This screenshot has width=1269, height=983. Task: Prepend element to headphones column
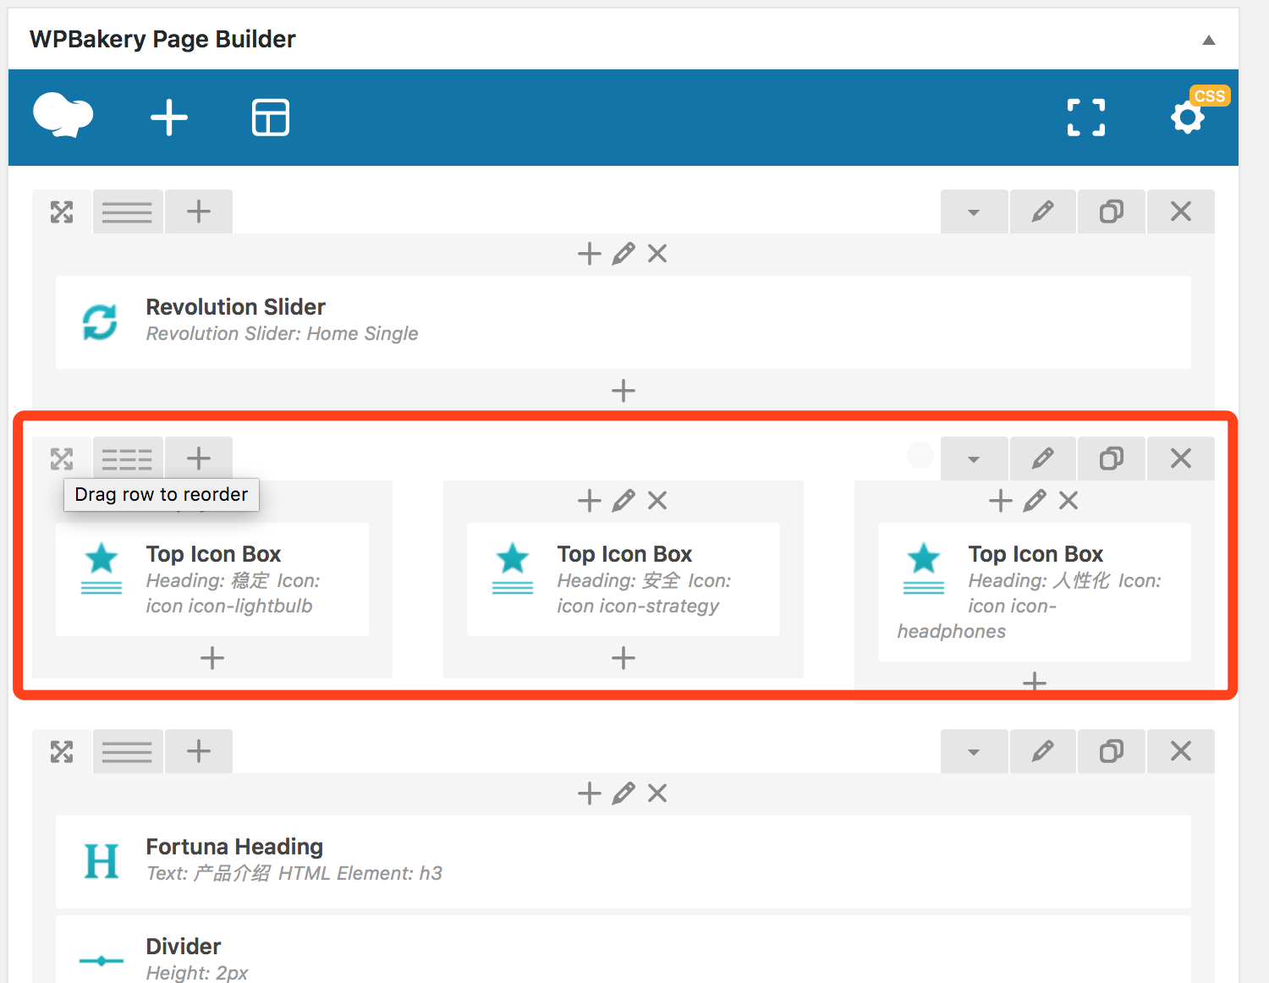click(1001, 500)
